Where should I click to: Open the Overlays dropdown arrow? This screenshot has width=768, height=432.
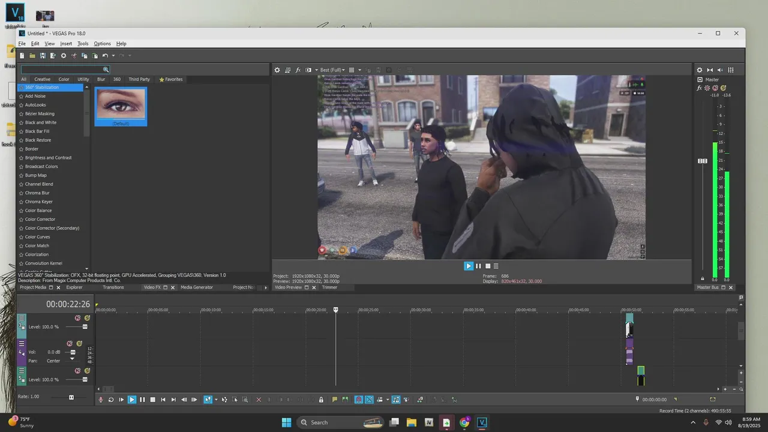[x=359, y=70]
